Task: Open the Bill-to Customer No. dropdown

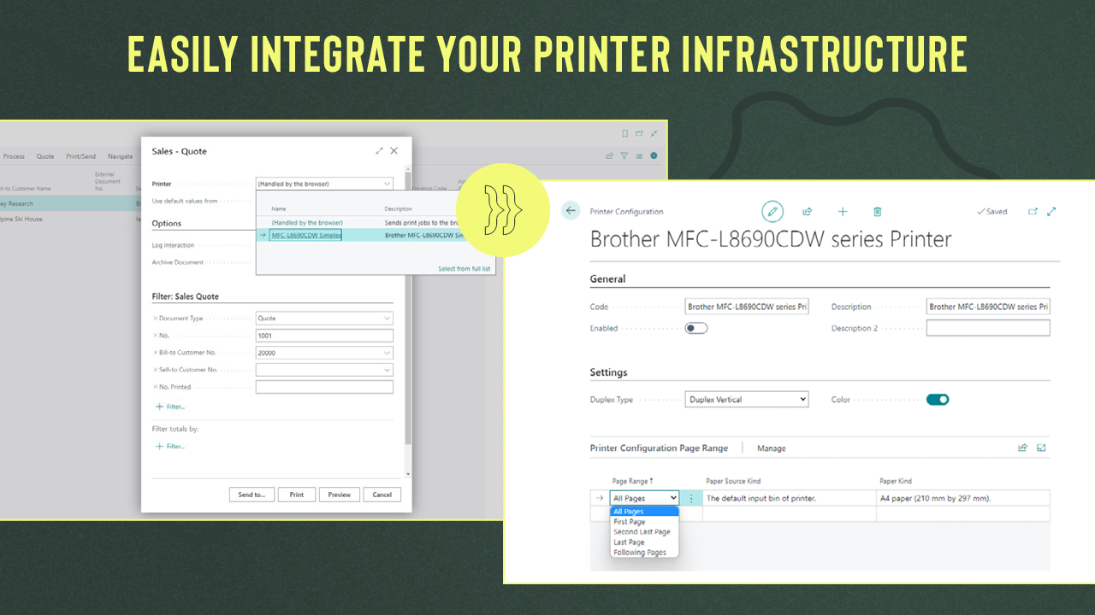Action: click(387, 353)
